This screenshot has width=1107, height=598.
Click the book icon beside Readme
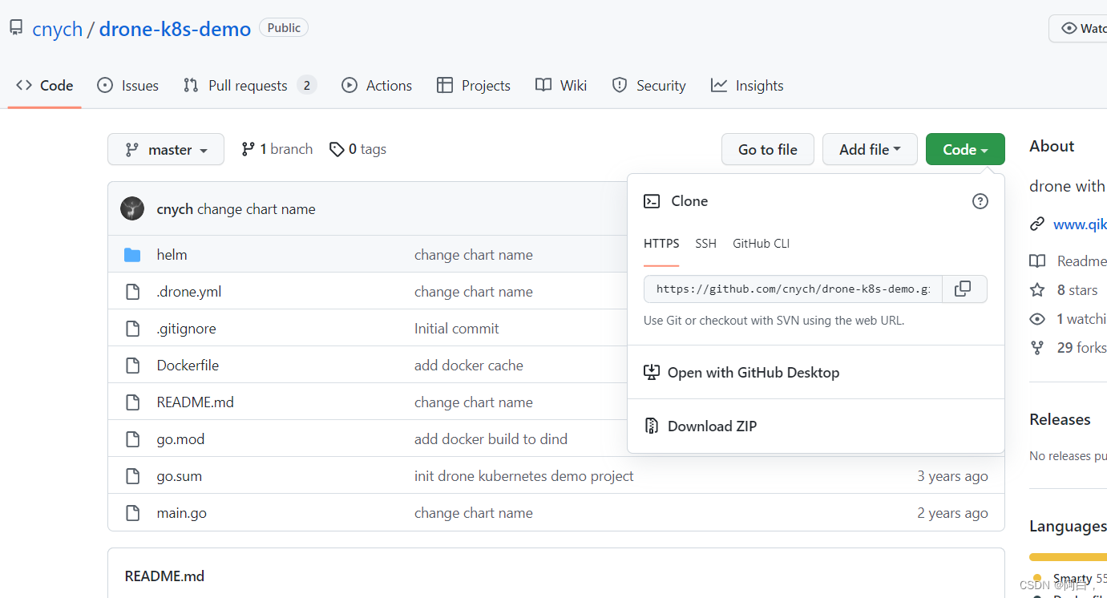click(1037, 261)
